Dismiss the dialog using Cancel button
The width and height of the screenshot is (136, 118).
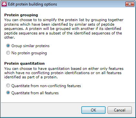119,110
